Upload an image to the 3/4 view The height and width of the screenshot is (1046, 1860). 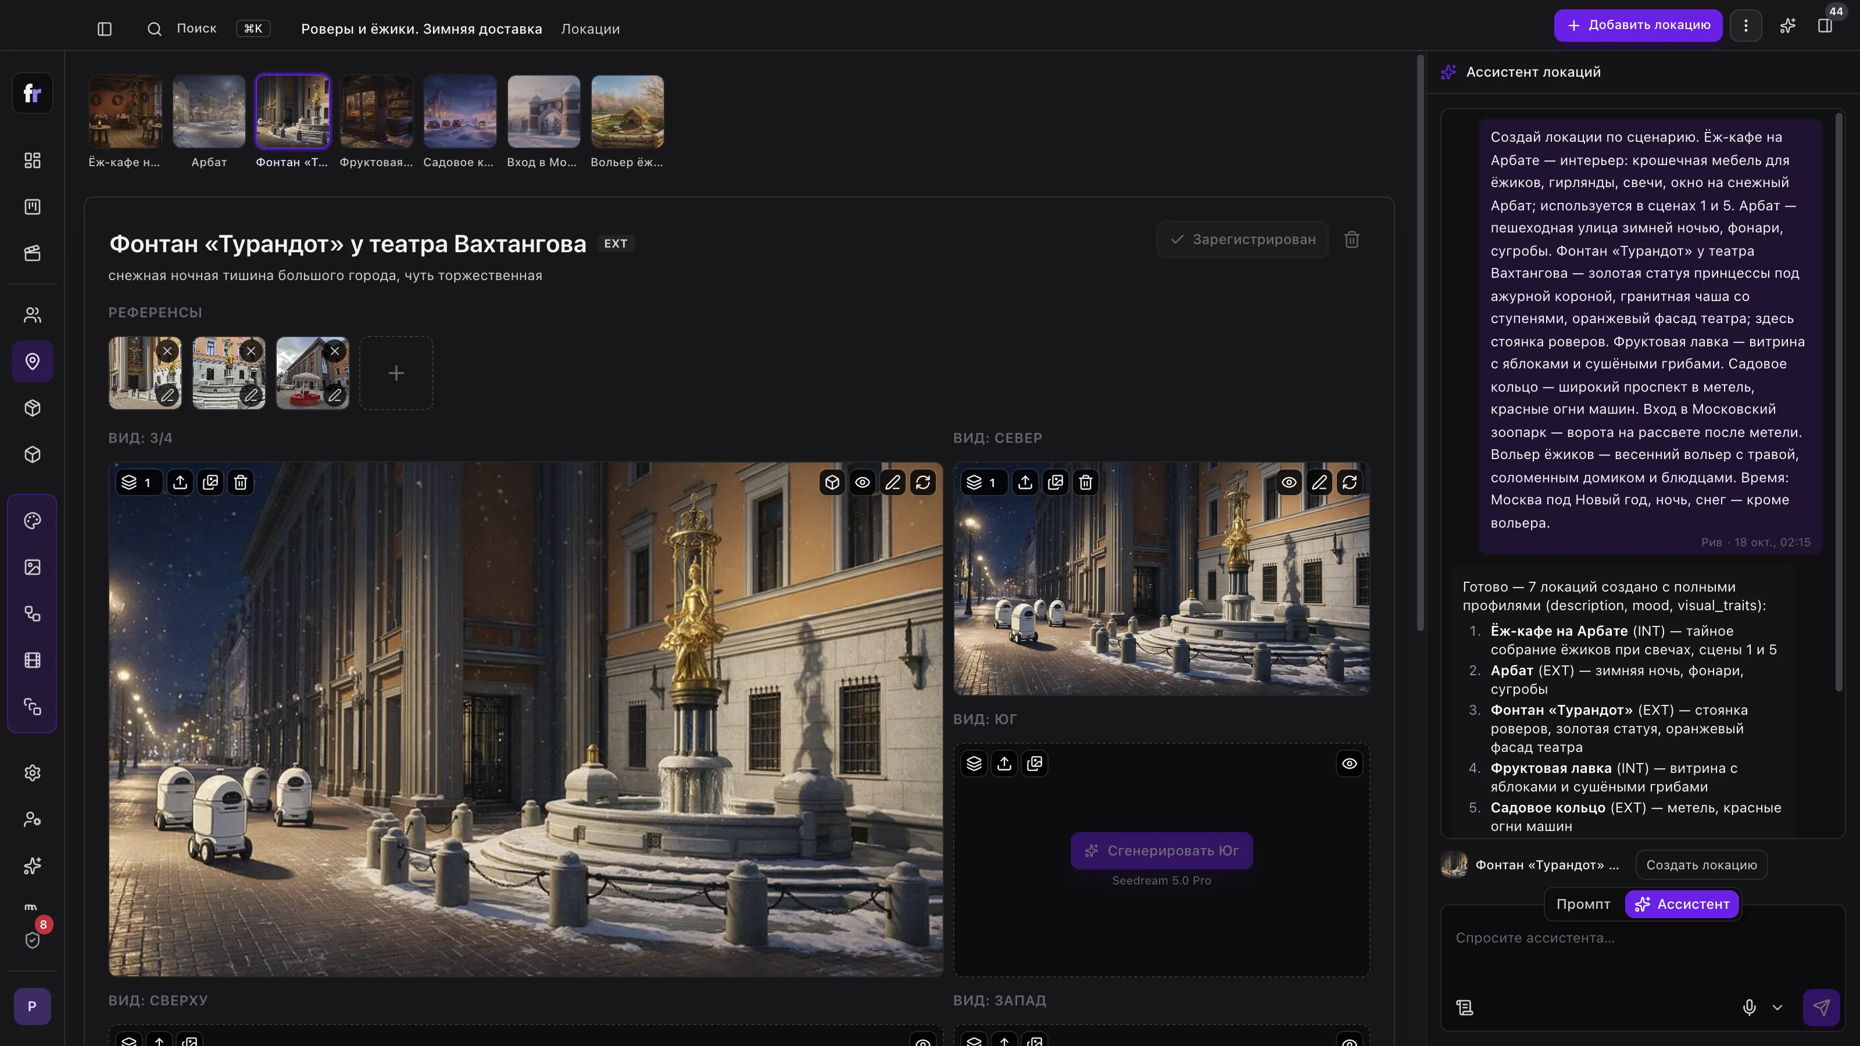[180, 482]
